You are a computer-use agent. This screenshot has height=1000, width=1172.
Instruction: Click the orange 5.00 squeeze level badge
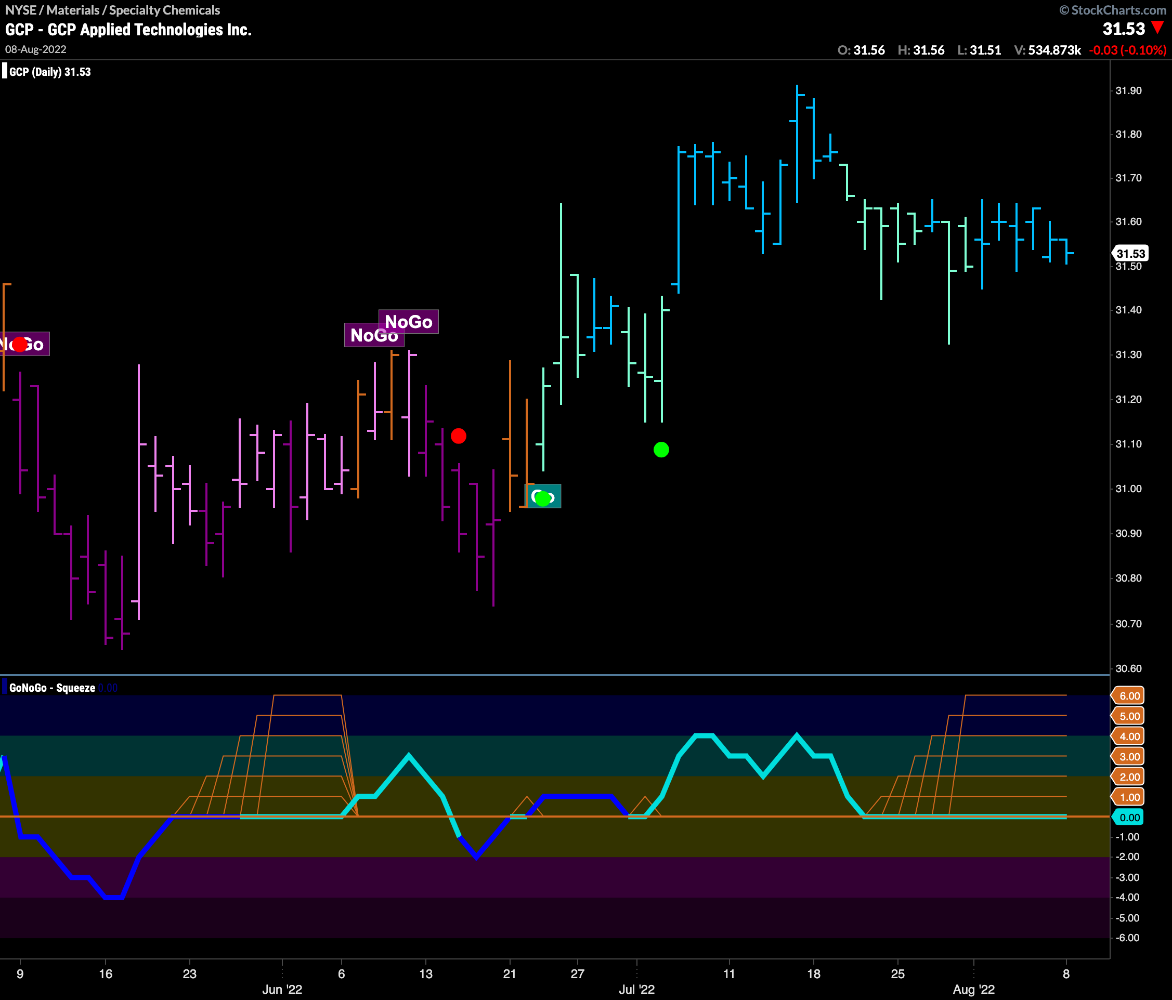click(1128, 716)
